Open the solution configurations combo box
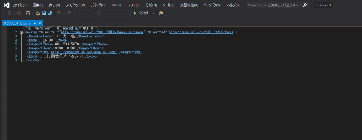This screenshot has width=362, height=140. click(88, 13)
